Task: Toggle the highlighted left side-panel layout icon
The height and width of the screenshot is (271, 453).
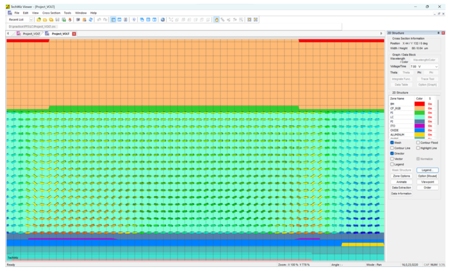Action: click(113, 20)
